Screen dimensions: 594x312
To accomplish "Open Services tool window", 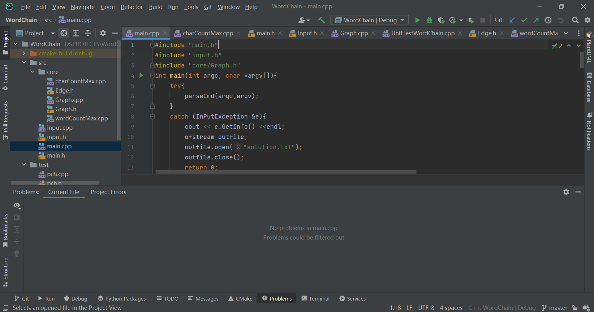I will [x=352, y=298].
